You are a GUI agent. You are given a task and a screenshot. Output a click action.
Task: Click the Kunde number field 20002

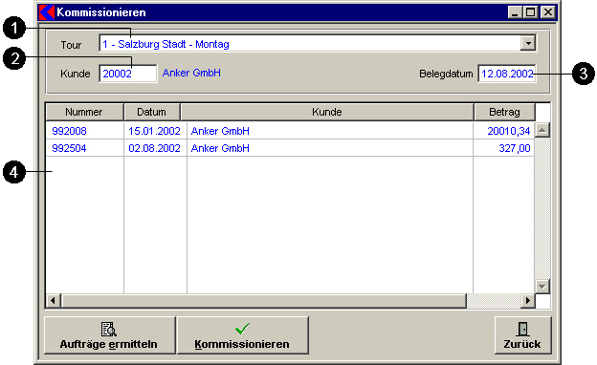[x=128, y=74]
